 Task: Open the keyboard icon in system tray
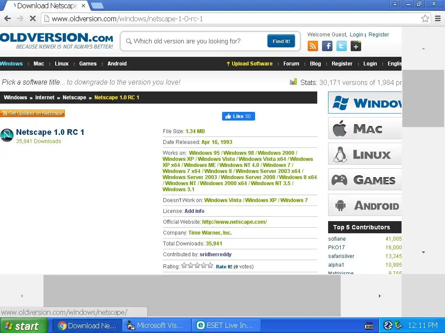pos(369,326)
